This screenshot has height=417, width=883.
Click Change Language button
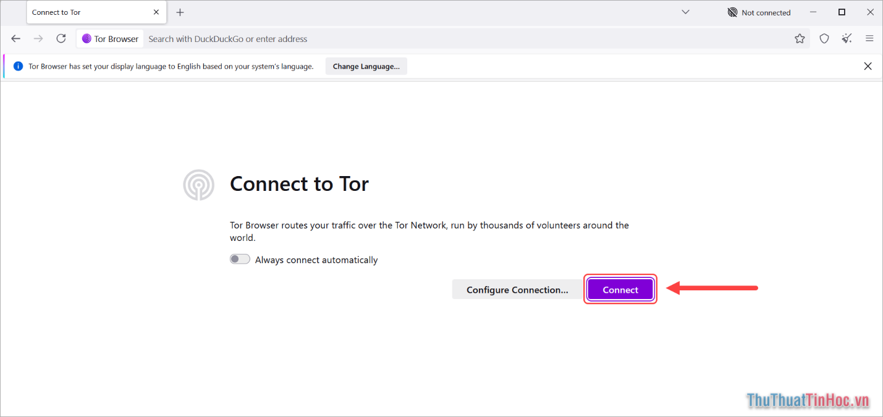pyautogui.click(x=366, y=66)
